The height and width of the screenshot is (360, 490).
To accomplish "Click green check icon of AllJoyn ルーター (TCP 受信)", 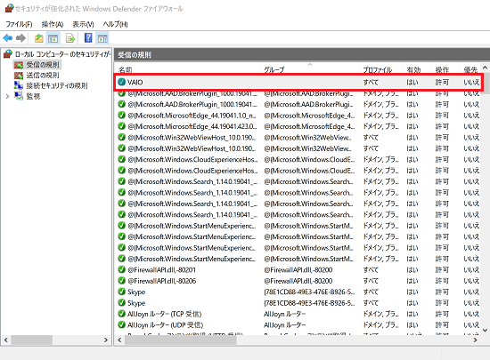I will point(121,314).
